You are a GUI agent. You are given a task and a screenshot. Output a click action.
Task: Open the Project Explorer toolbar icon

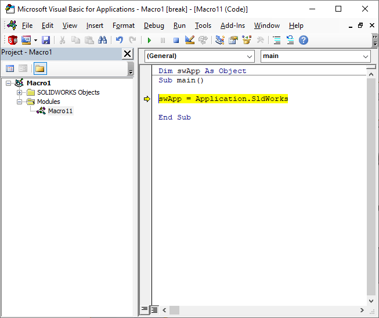click(220, 40)
